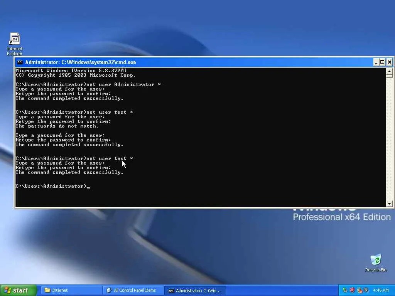Minimize the cmd.exe window

376,62
